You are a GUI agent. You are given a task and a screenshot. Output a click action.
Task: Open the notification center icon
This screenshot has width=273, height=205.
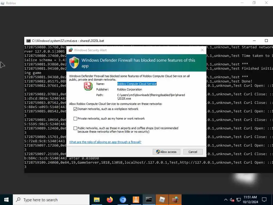coord(264,200)
